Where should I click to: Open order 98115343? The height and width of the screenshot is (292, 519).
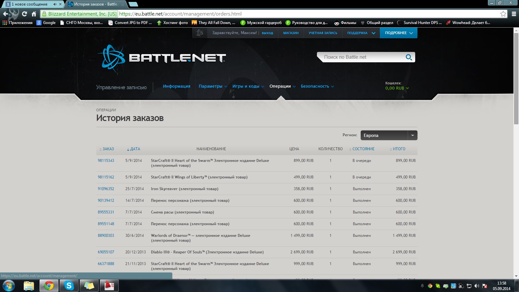[106, 161]
